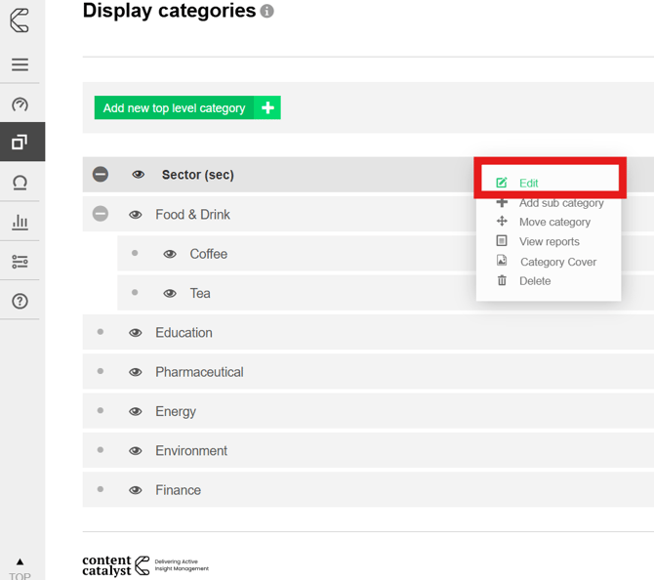Viewport: 654px width, 580px height.
Task: Click the info icon beside Display categories
Action: click(267, 12)
